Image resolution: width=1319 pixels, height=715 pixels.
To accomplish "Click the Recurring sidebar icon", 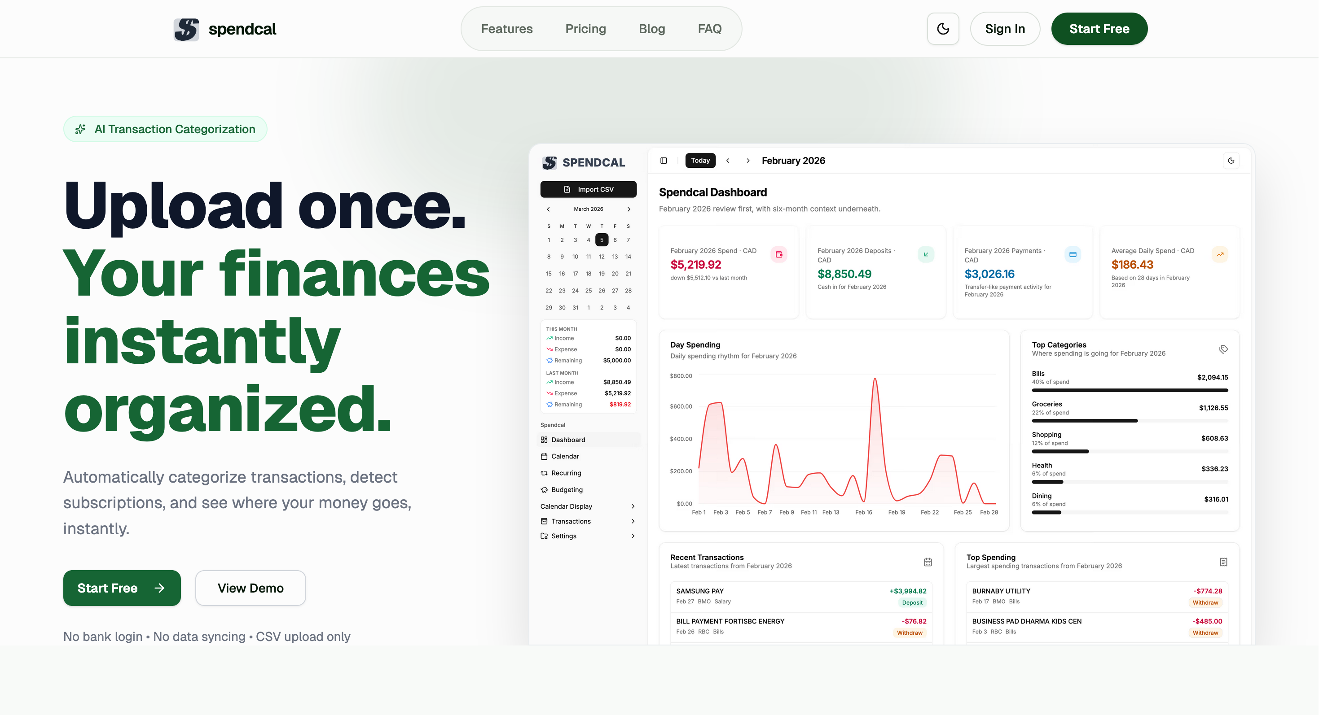I will point(544,473).
